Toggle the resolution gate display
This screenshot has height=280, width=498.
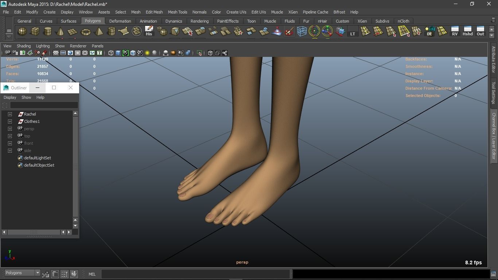tap(70, 53)
